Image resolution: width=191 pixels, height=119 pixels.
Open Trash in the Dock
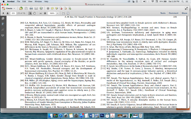coord(141,116)
